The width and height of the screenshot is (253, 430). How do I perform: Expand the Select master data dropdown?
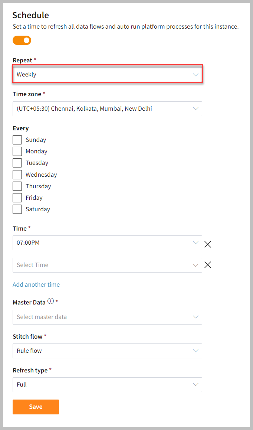pos(108,317)
